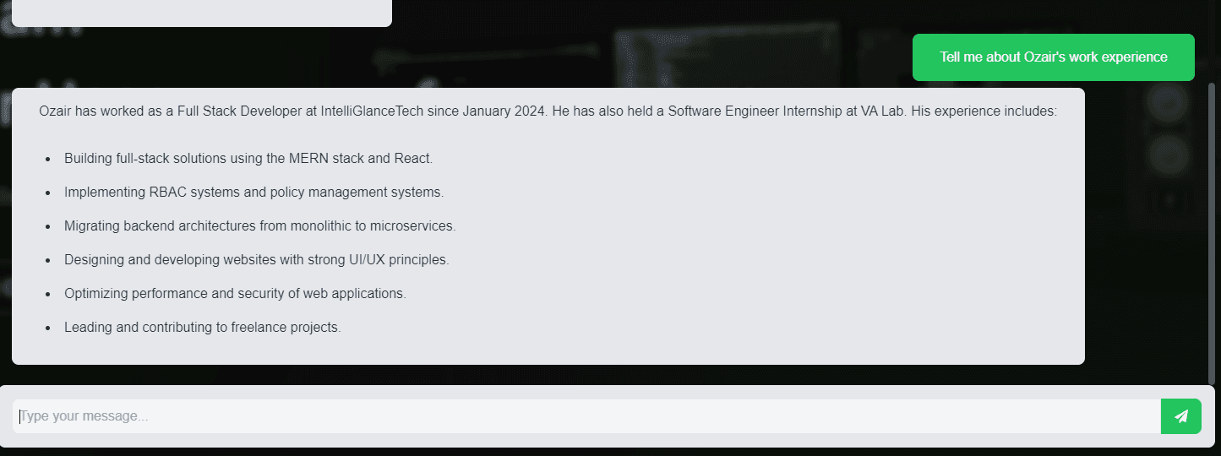Click the 'Optimizing performance and security' bullet line
The height and width of the screenshot is (456, 1221).
(235, 293)
